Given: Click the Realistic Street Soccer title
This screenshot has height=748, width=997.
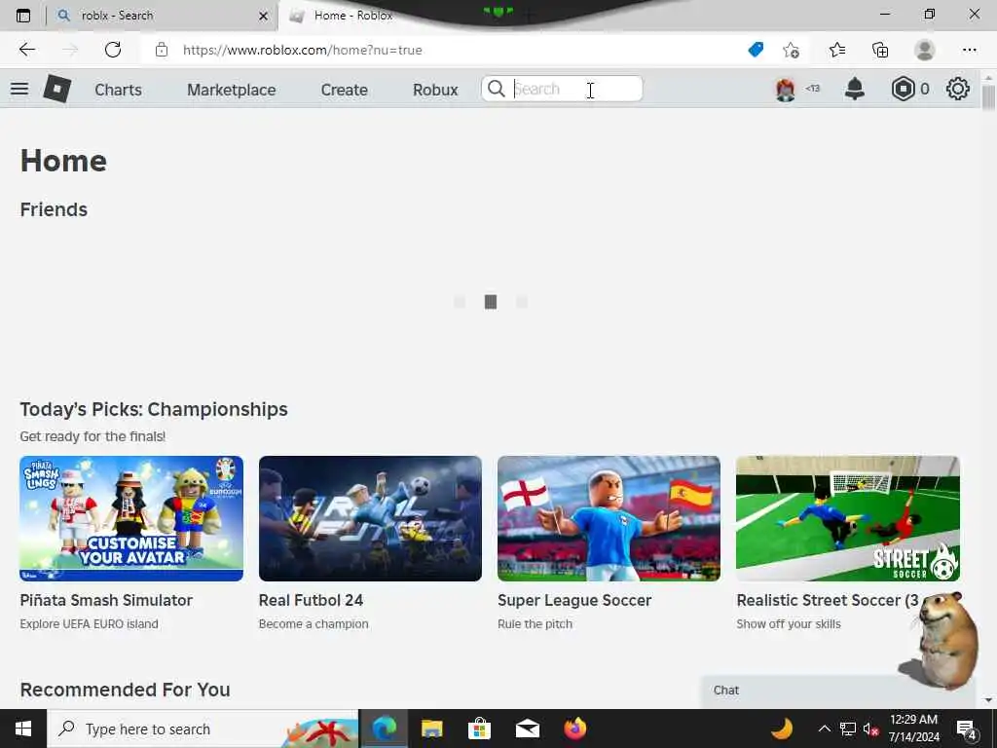Looking at the screenshot, I should pyautogui.click(x=828, y=600).
